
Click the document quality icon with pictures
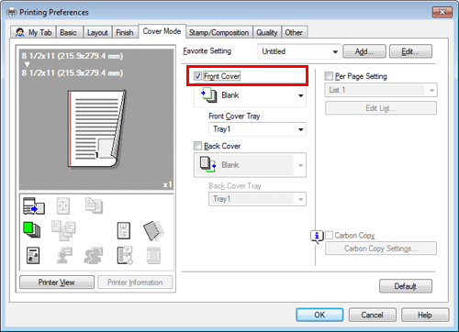tap(33, 255)
